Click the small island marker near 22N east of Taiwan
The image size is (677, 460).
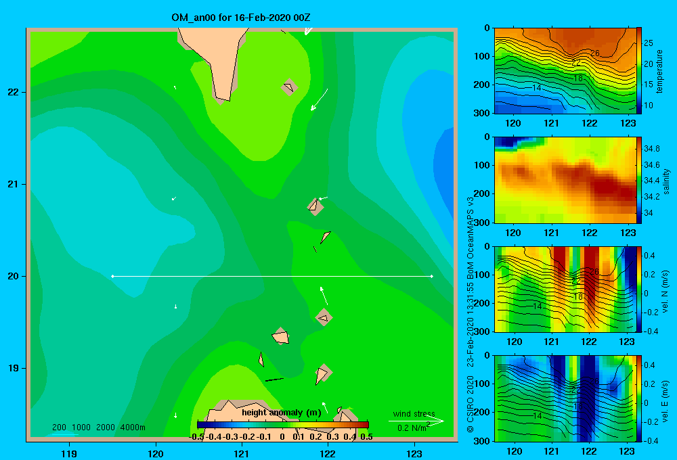pyautogui.click(x=289, y=87)
